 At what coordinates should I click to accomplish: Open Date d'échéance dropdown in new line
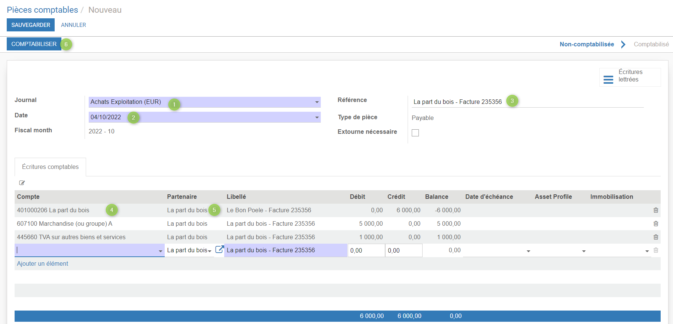pos(529,251)
